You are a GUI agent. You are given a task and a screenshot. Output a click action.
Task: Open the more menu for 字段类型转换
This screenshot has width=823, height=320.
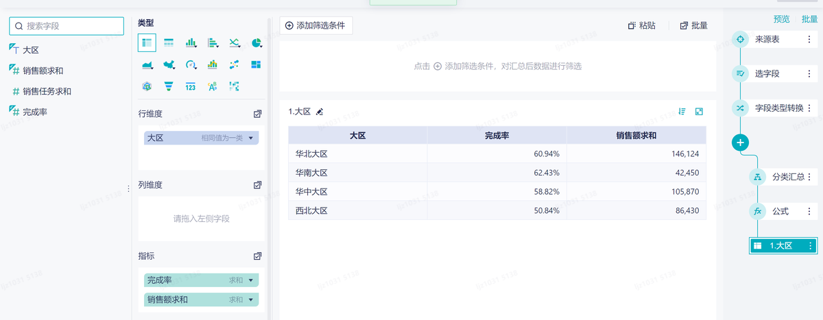809,108
